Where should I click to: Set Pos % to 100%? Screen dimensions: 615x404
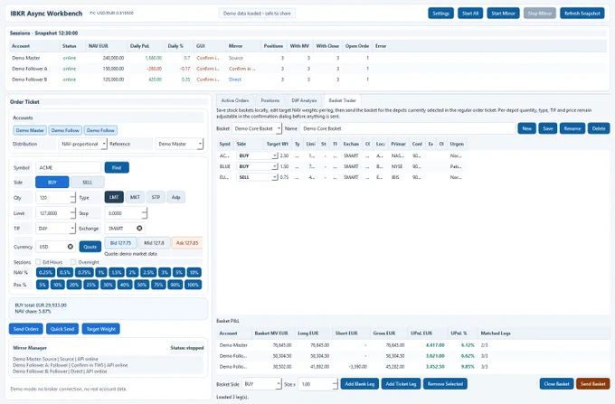pos(193,285)
